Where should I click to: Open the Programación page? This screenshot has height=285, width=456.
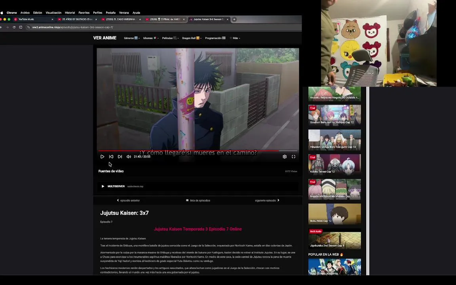(x=215, y=38)
